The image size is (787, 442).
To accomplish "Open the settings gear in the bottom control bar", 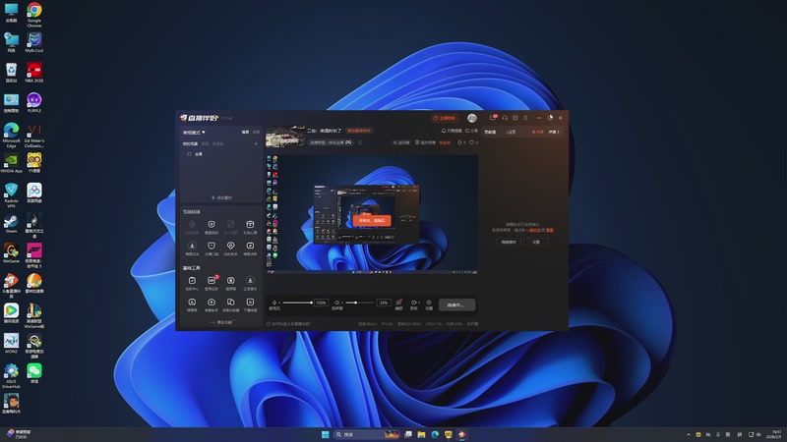I will coord(429,303).
